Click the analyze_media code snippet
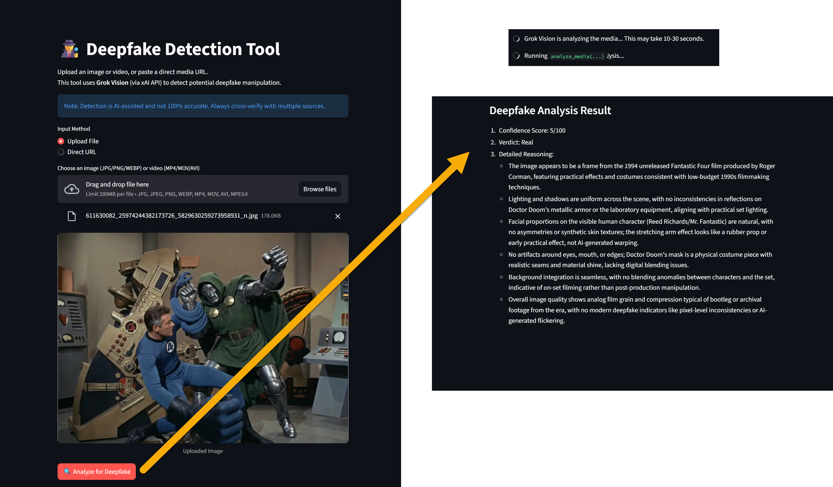This screenshot has height=487, width=833. (x=577, y=56)
